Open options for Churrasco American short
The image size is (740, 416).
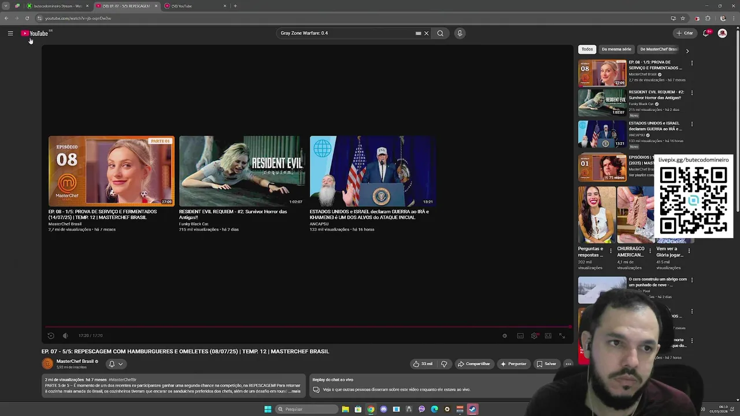pos(650,251)
